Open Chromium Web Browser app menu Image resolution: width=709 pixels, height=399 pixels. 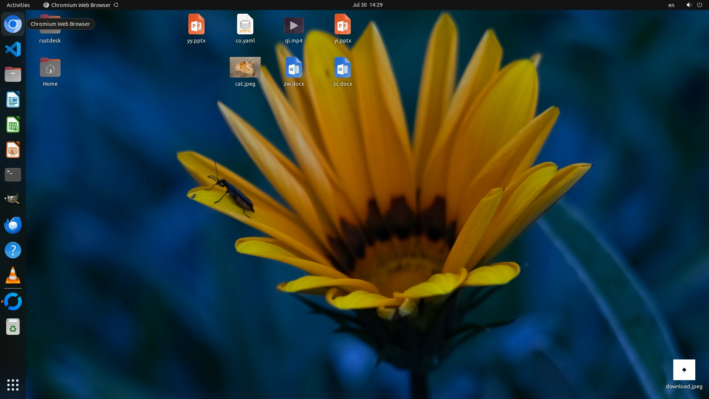[x=81, y=5]
